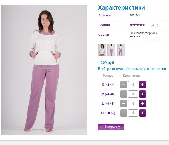Select the third full-length product thumbnail
Image resolution: width=169 pixels, height=145 pixels.
(121, 50)
